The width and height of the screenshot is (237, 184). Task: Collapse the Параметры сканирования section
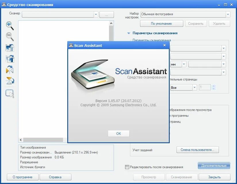(129, 33)
